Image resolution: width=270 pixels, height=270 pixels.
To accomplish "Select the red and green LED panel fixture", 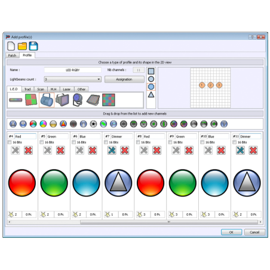I will coord(31,100).
